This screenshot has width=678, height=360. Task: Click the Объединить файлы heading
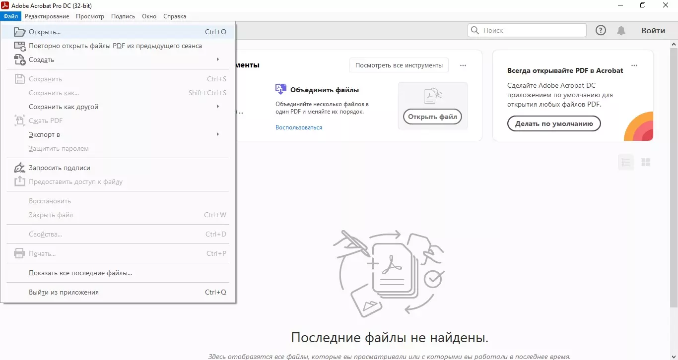[325, 90]
